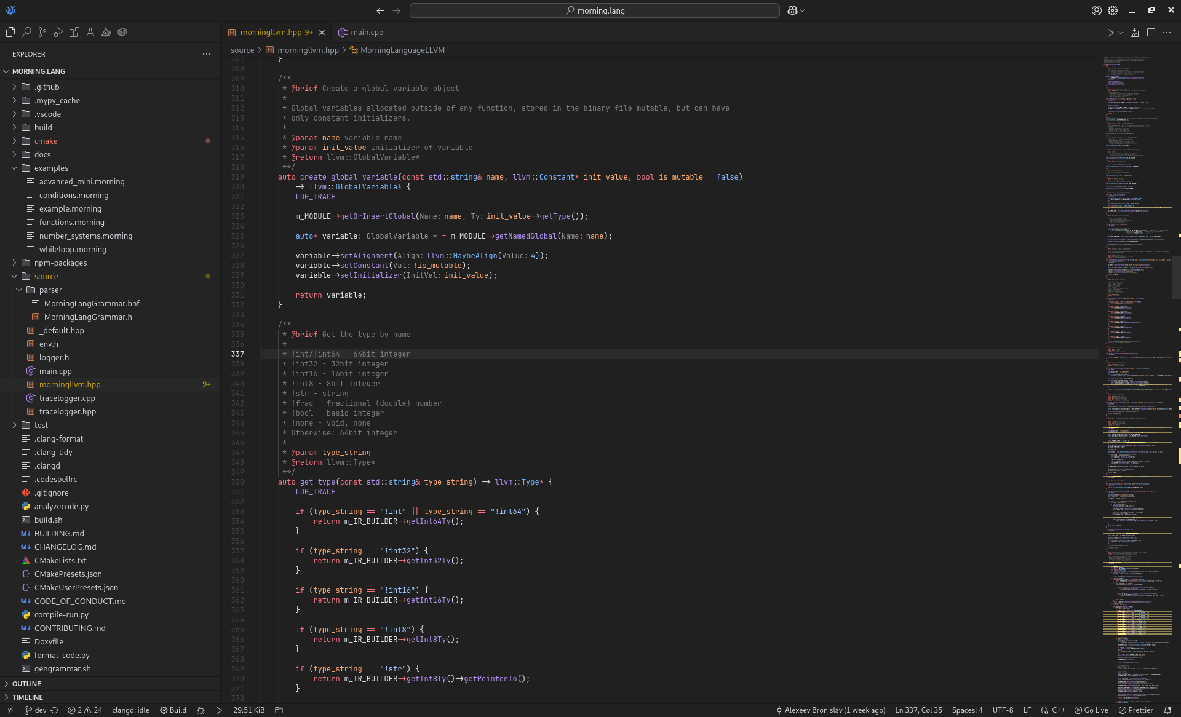Image resolution: width=1181 pixels, height=717 pixels.
Task: Click the Build button in status bar
Action: click(173, 710)
